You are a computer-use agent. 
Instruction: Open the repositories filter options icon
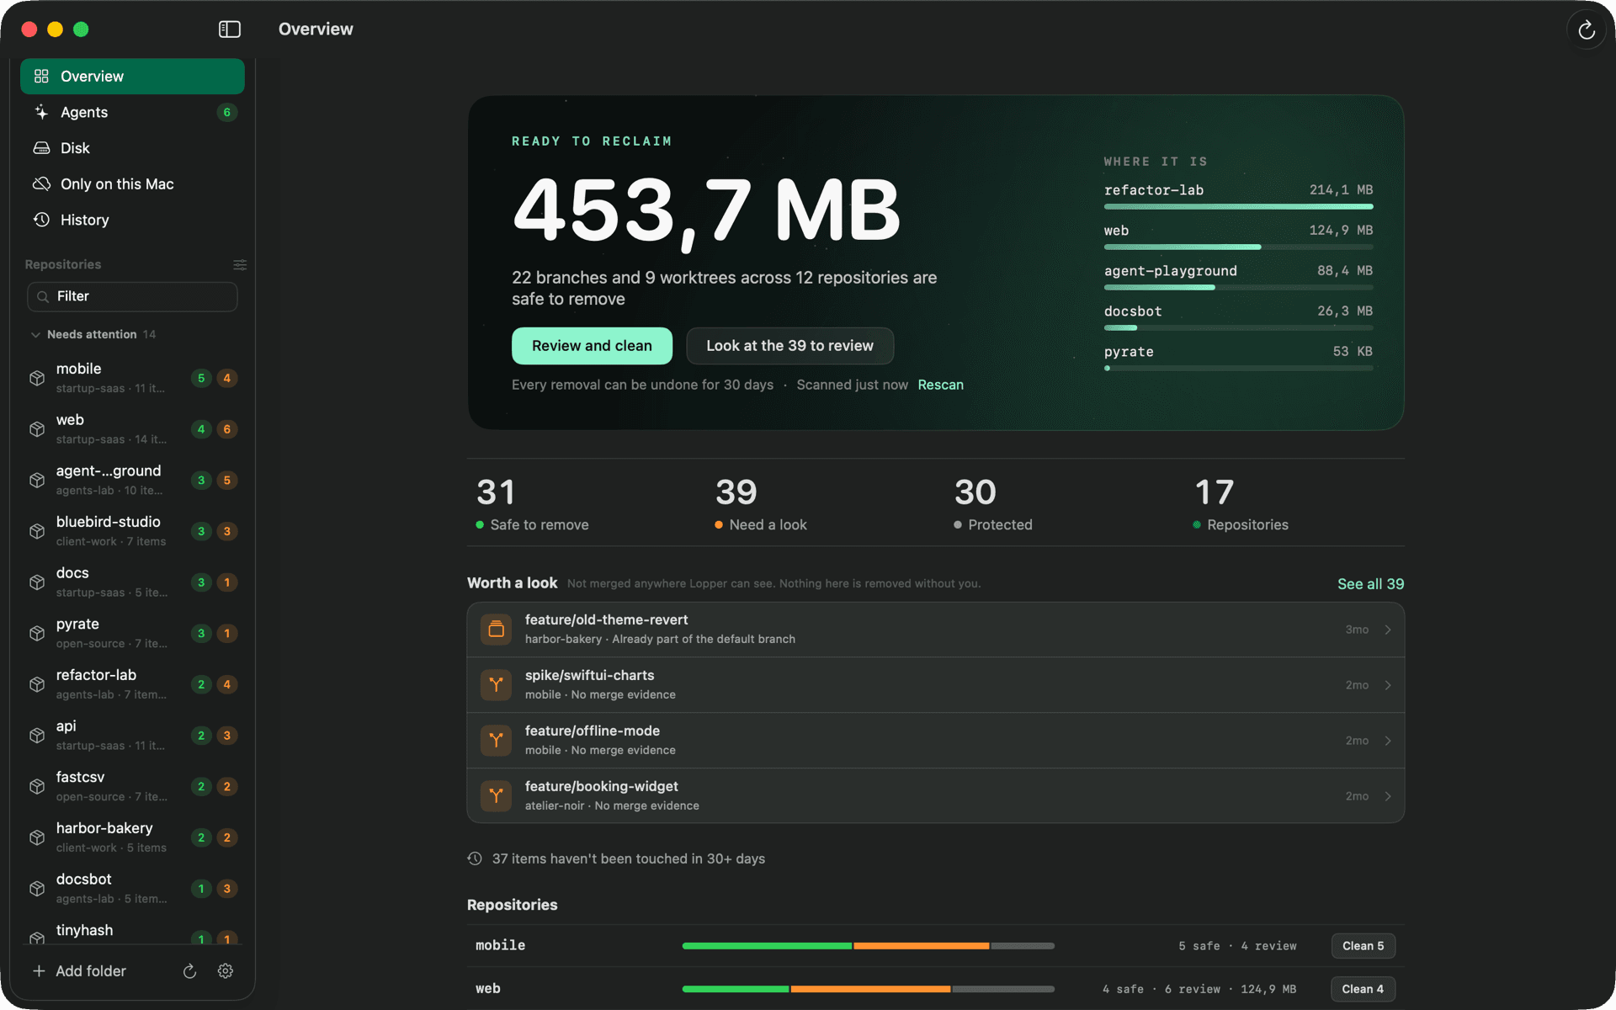pos(240,264)
